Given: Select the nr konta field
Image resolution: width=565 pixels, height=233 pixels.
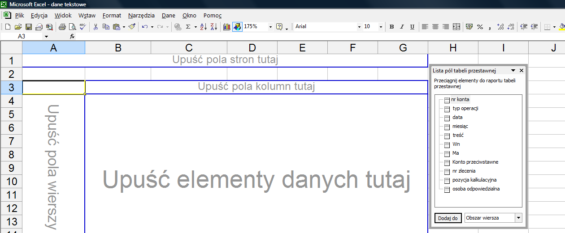Looking at the screenshot, I should click(x=460, y=99).
